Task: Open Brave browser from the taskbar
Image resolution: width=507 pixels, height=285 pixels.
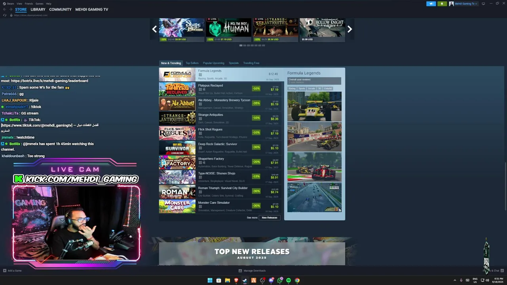Action: (x=236, y=280)
